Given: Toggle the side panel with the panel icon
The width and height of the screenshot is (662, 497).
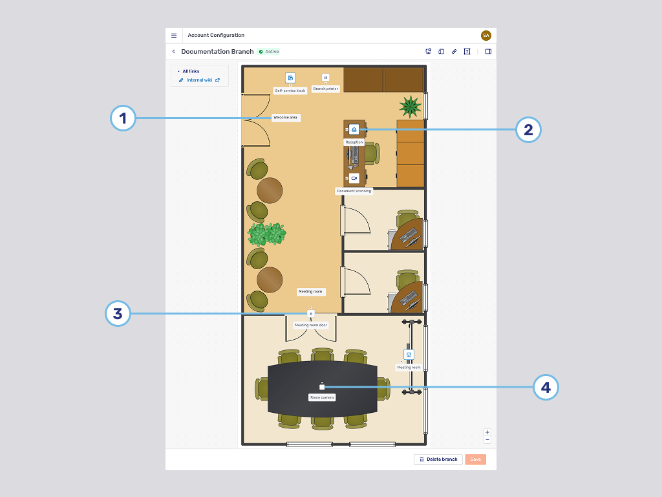Looking at the screenshot, I should click(x=488, y=51).
